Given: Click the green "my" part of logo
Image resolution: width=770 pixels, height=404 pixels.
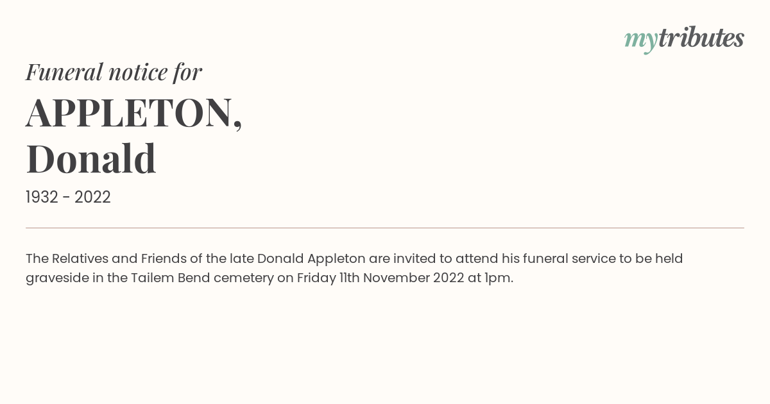Looking at the screenshot, I should 641,41.
